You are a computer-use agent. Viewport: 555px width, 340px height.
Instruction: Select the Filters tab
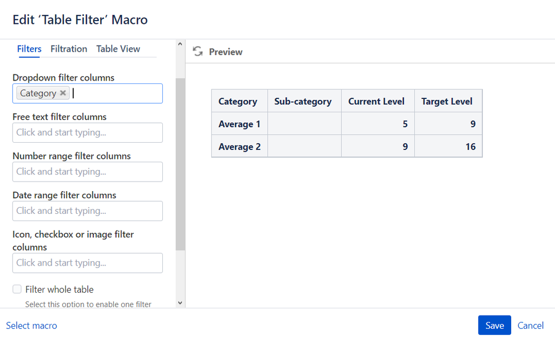[29, 49]
